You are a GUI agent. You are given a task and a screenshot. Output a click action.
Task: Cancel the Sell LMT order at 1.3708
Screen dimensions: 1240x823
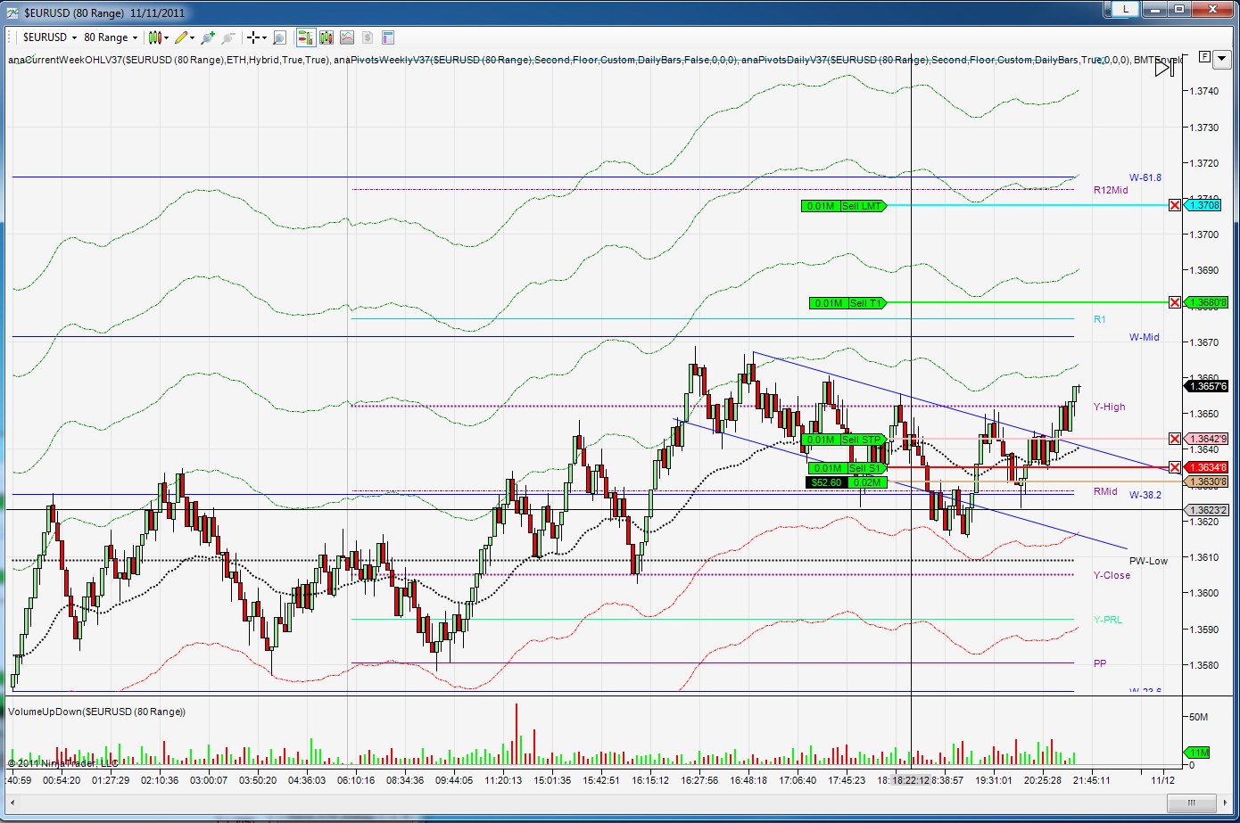coord(1175,206)
